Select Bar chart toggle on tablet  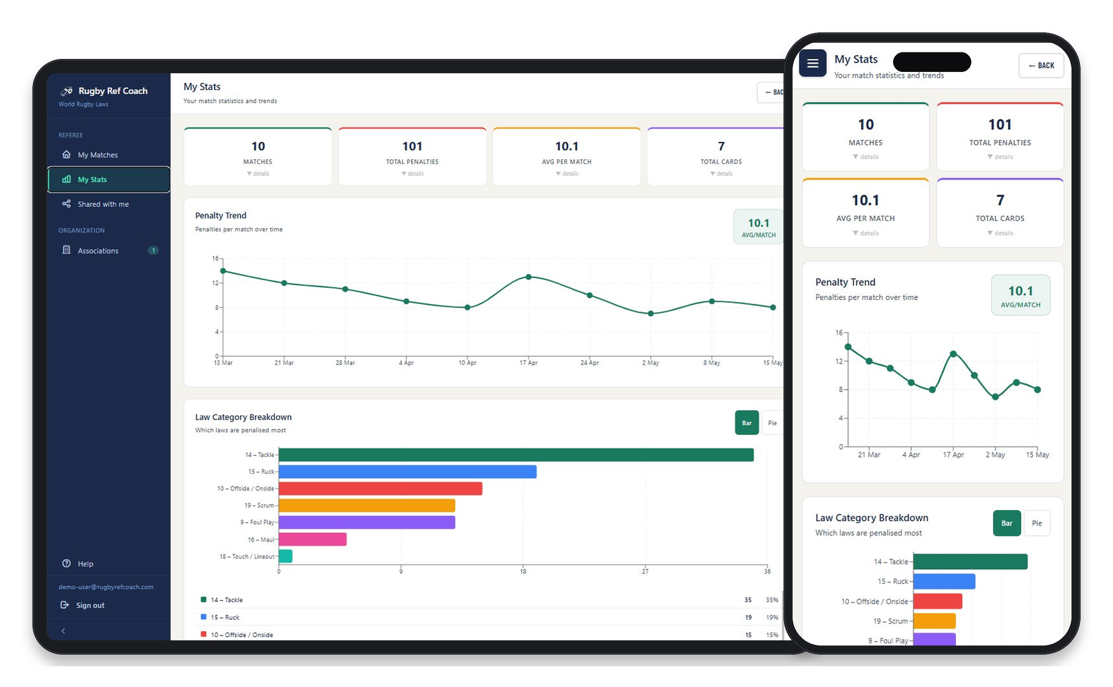[747, 423]
